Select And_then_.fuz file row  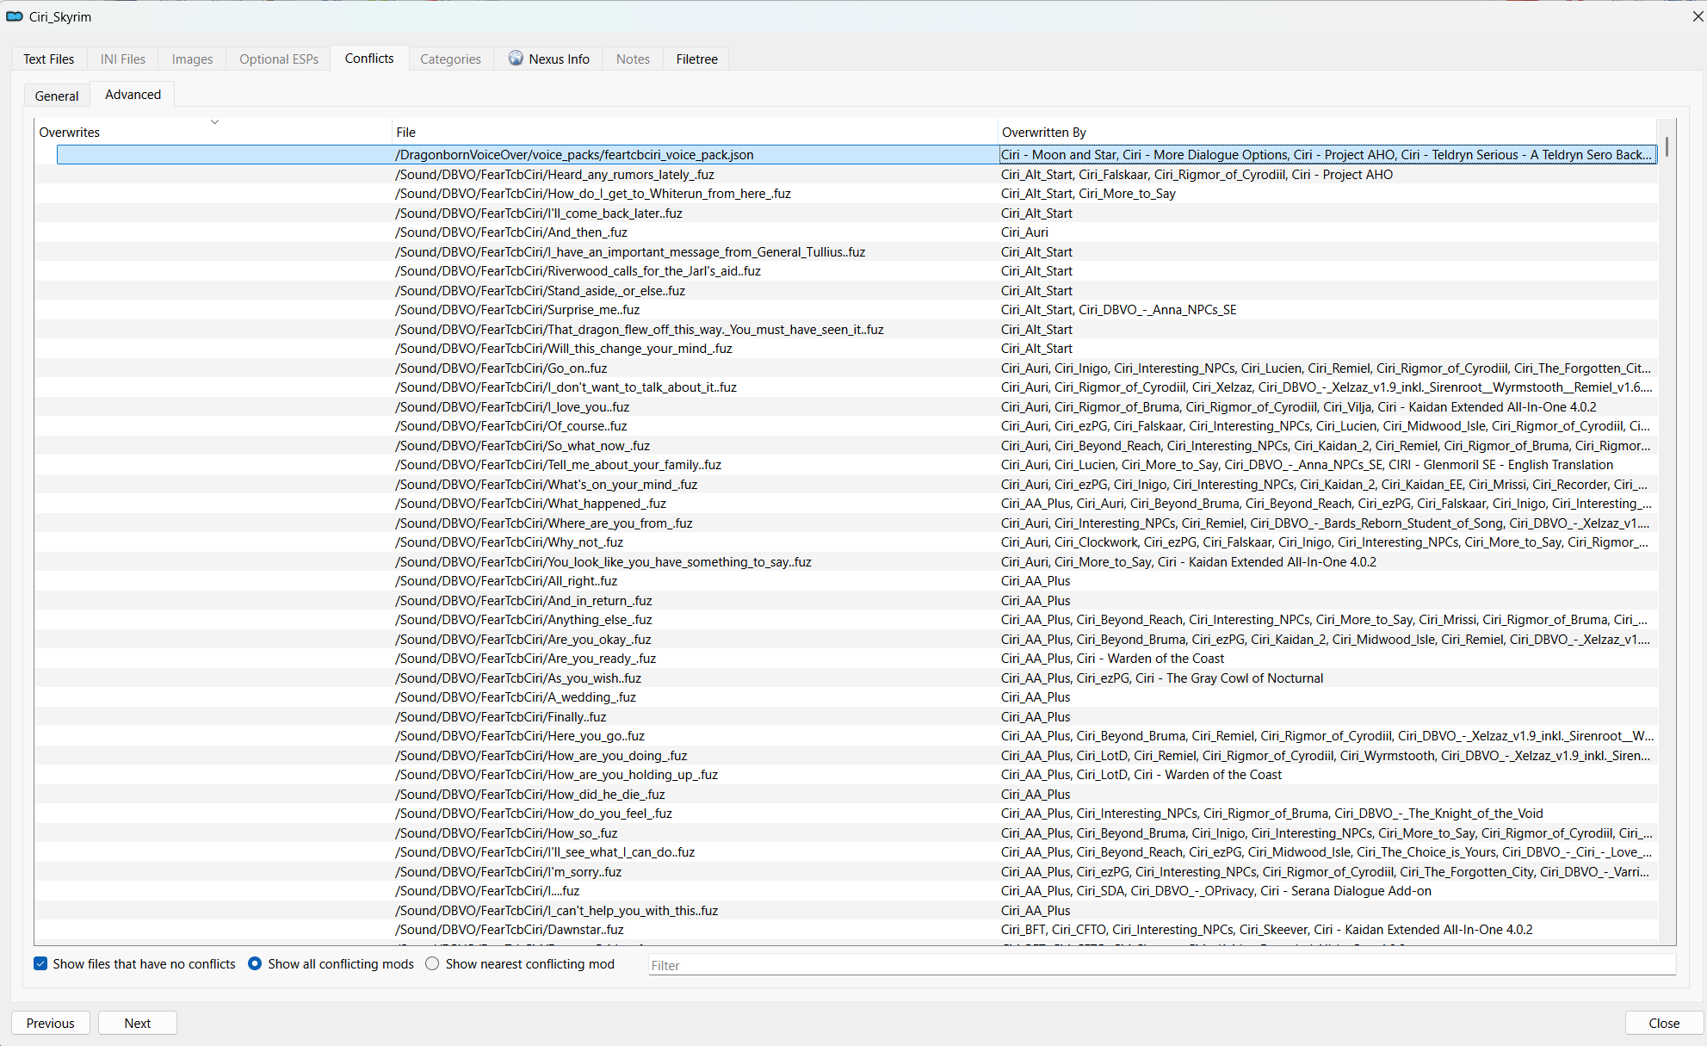point(846,232)
